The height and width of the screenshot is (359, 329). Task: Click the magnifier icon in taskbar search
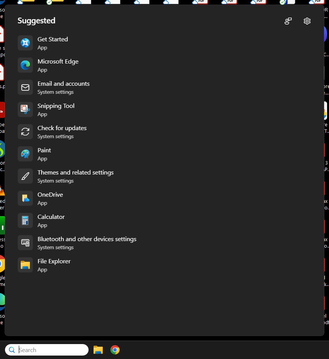tap(12, 350)
